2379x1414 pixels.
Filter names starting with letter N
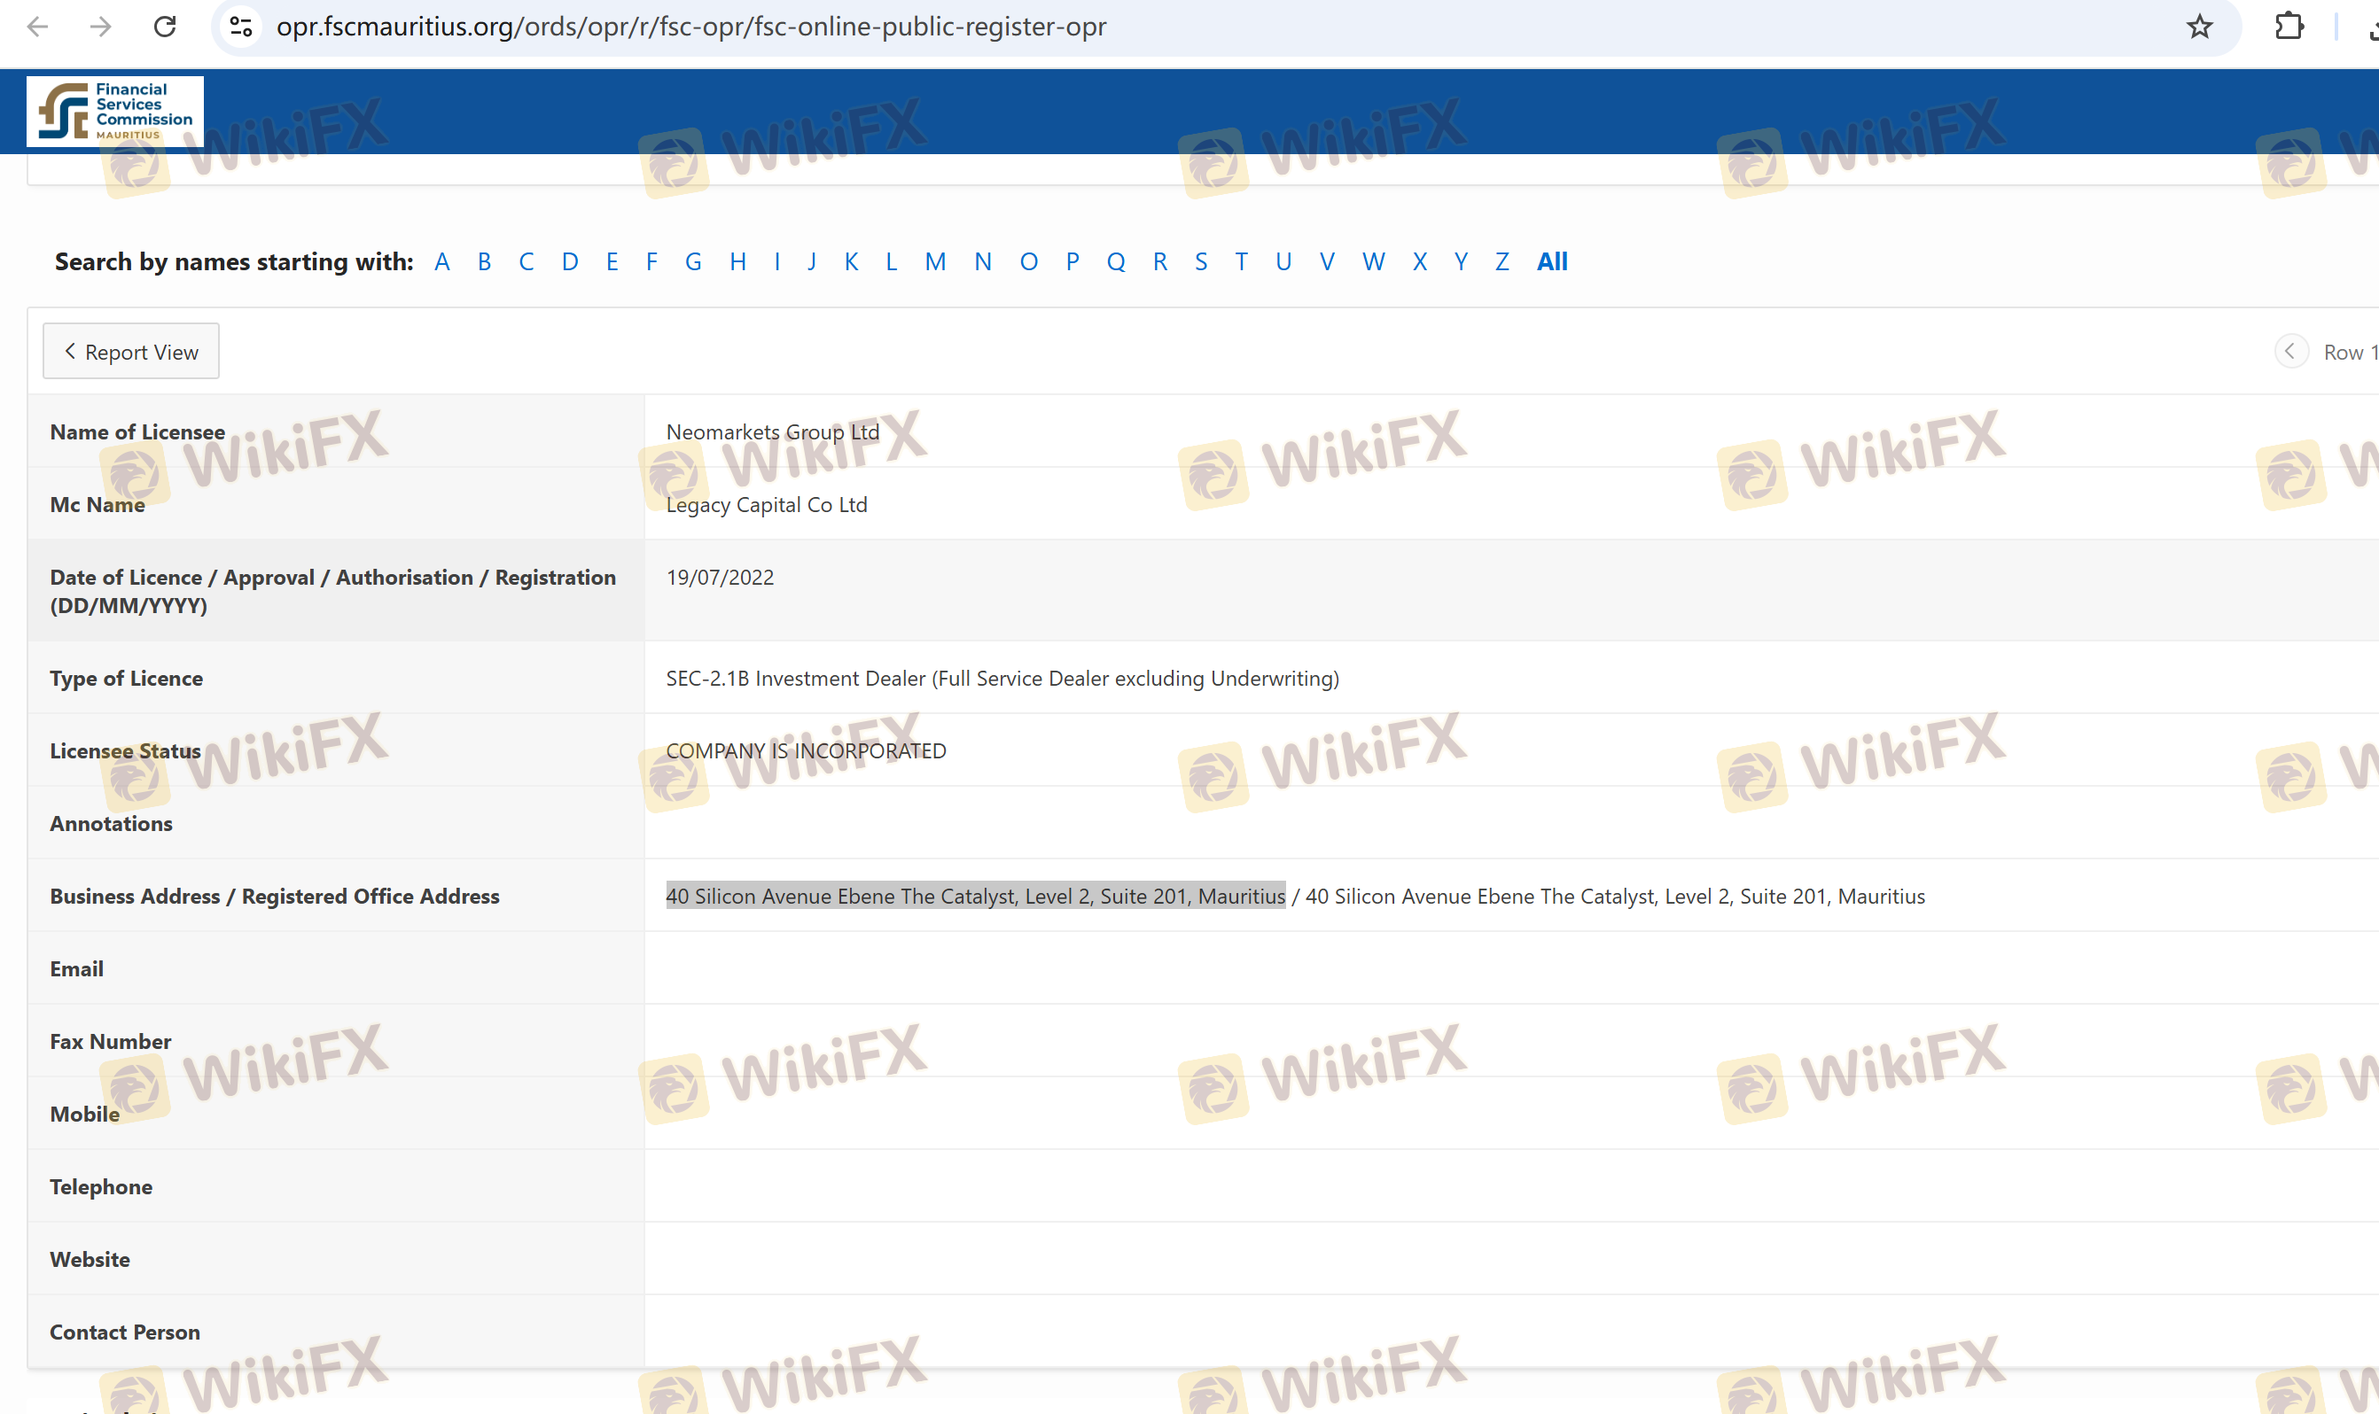coord(983,262)
